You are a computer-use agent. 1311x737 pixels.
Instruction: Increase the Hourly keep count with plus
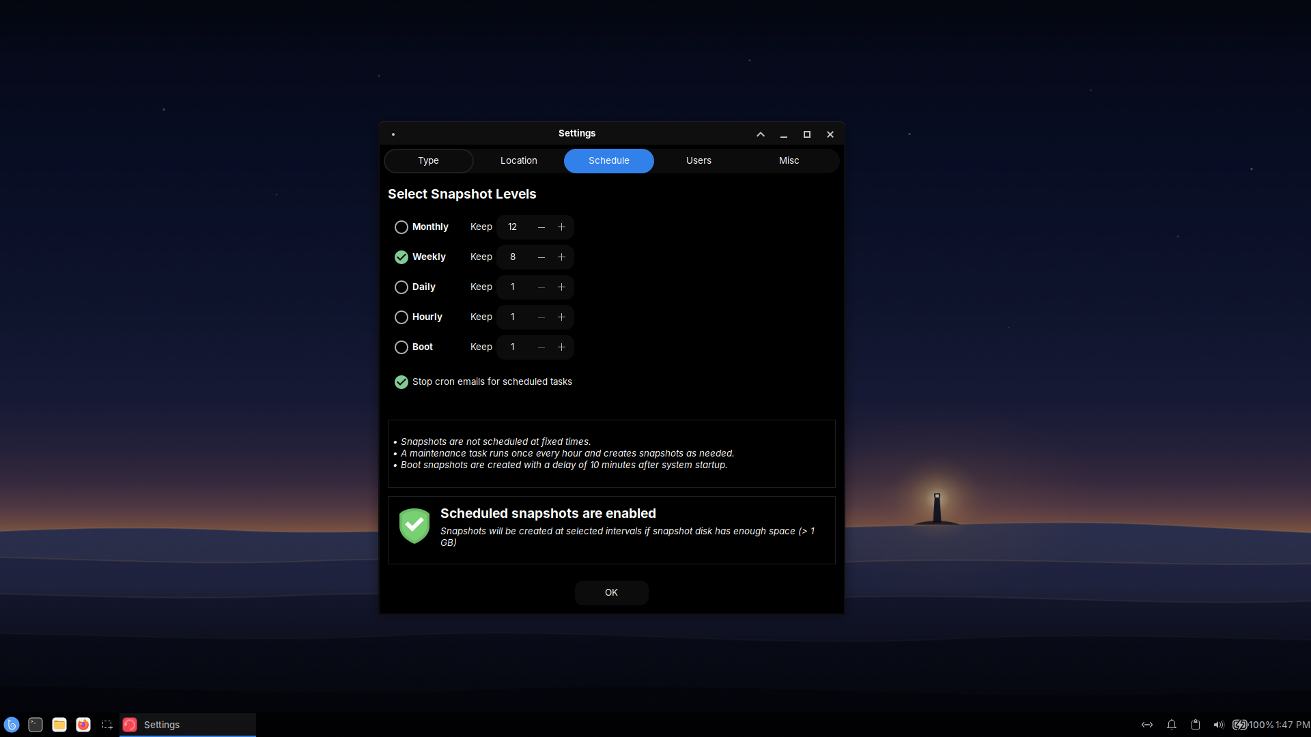click(561, 317)
